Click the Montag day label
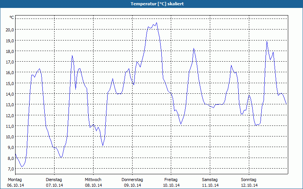The height and width of the screenshot is (189, 303). point(15,180)
